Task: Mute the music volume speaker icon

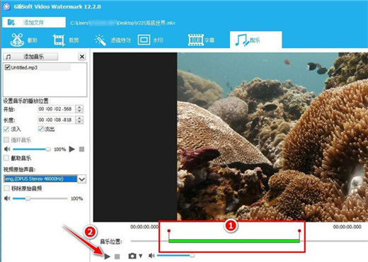Action: [x=7, y=149]
